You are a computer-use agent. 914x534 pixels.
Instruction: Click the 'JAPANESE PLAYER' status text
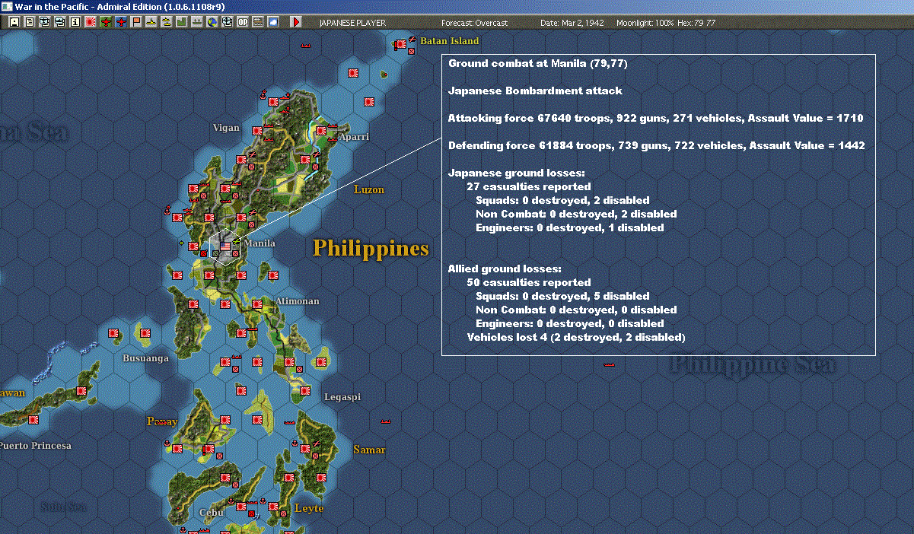352,23
